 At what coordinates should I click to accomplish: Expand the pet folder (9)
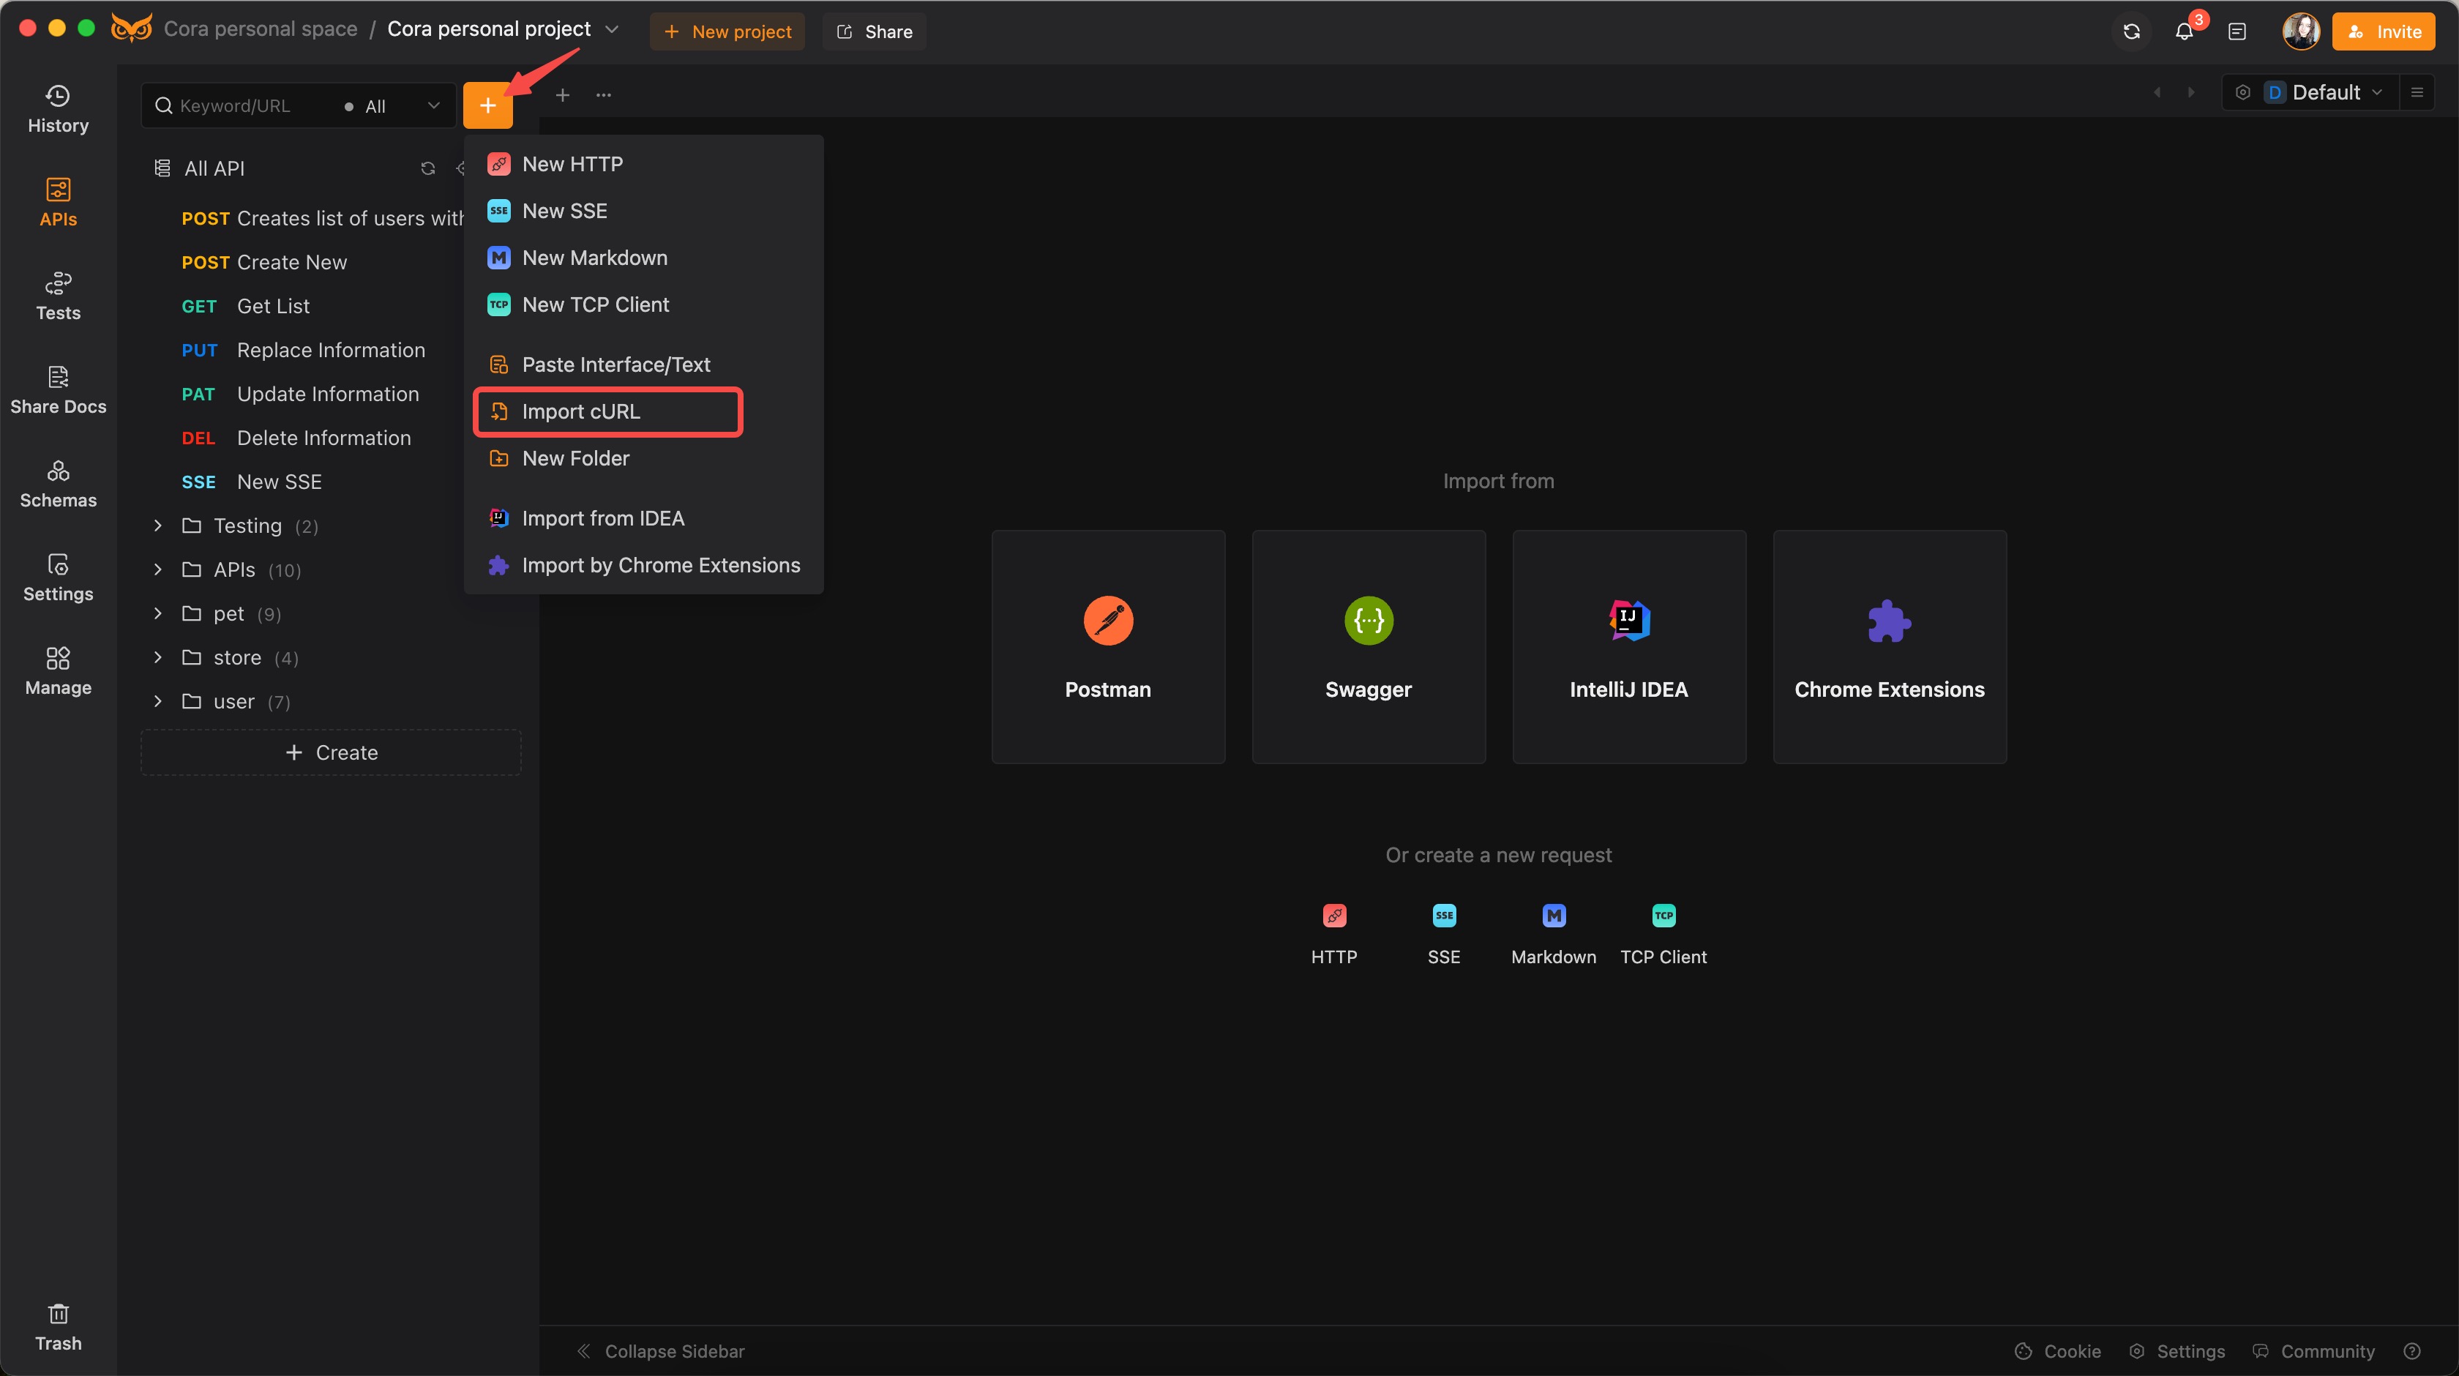click(x=157, y=613)
